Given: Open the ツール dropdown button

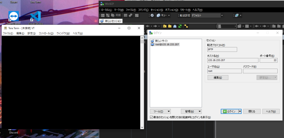Looking at the screenshot, I should click(160, 111).
